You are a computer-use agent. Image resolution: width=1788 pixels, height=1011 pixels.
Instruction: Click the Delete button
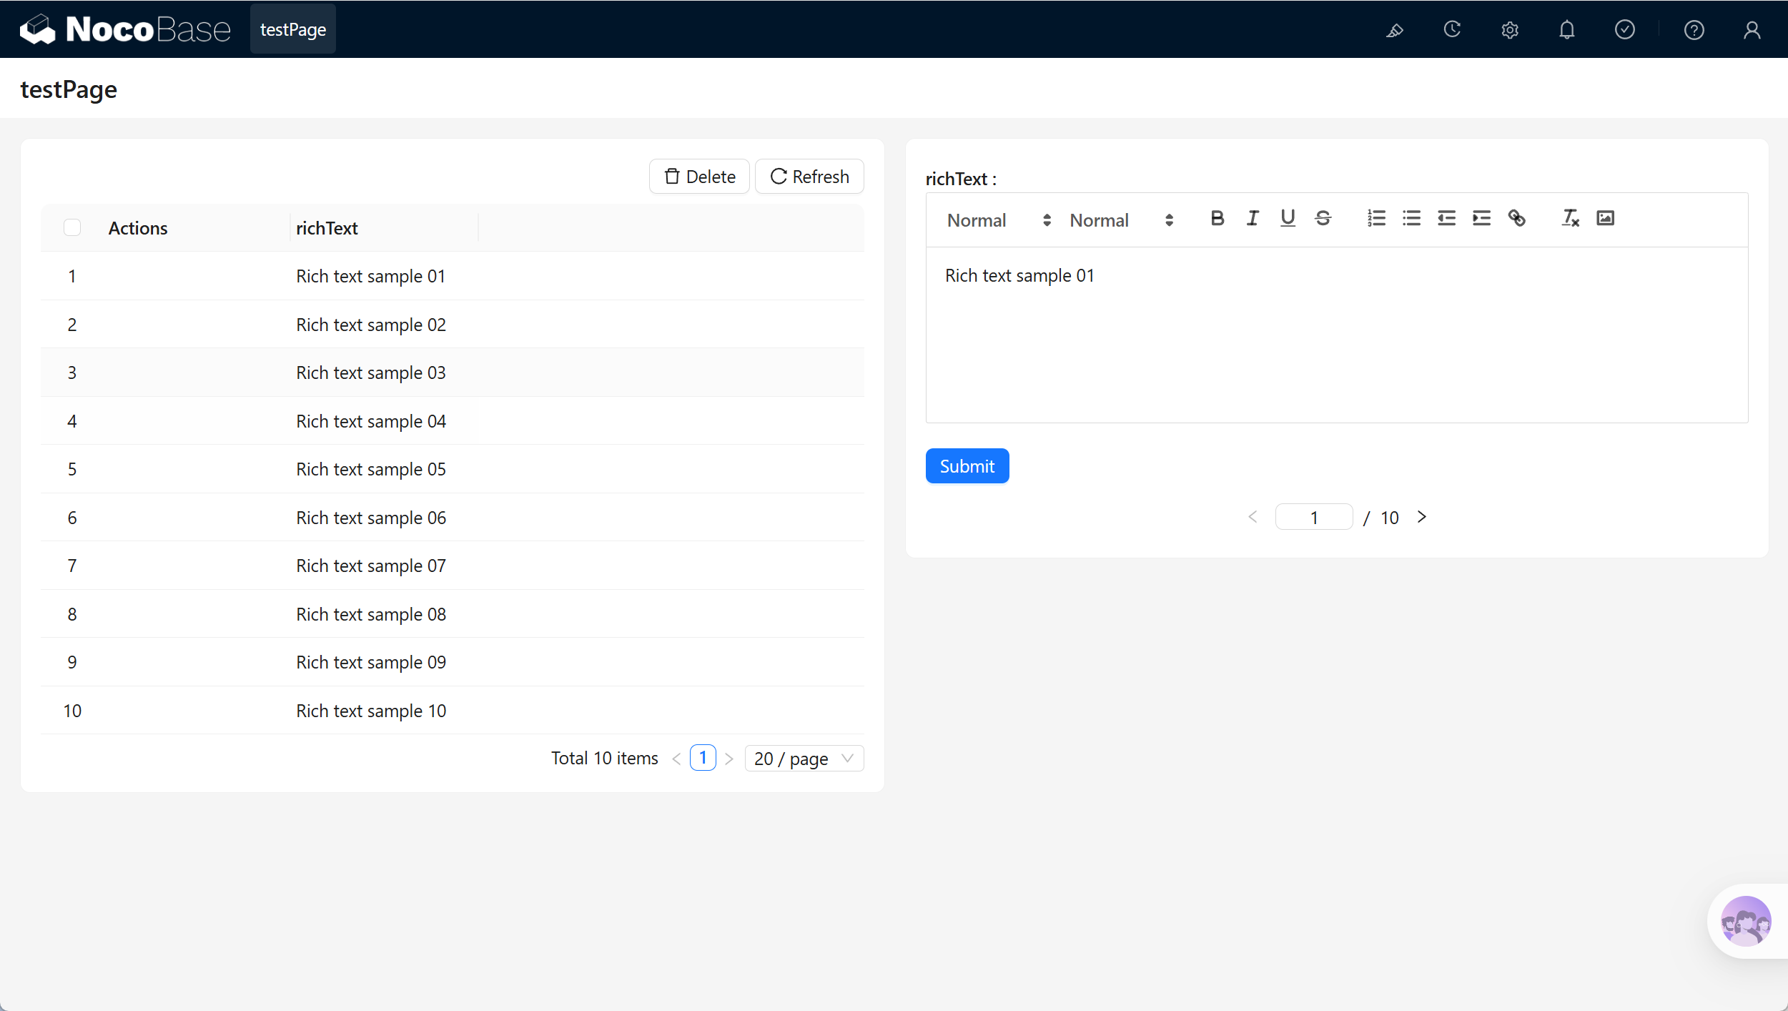699,177
